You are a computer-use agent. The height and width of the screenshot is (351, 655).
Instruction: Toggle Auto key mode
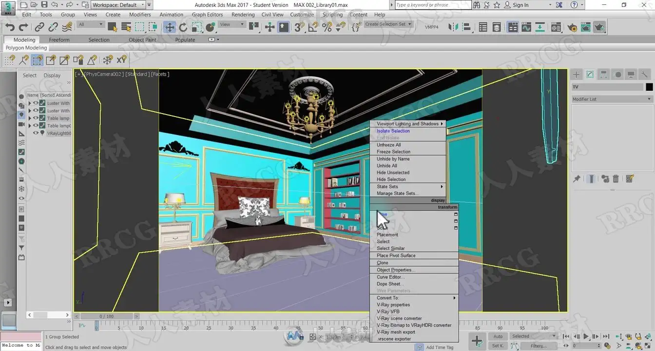coord(498,336)
